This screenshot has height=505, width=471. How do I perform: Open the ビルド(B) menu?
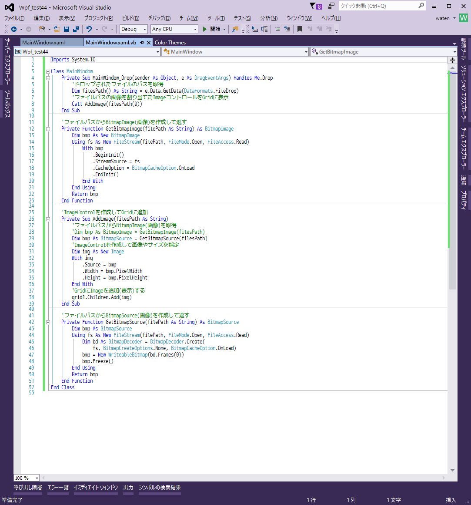point(130,18)
